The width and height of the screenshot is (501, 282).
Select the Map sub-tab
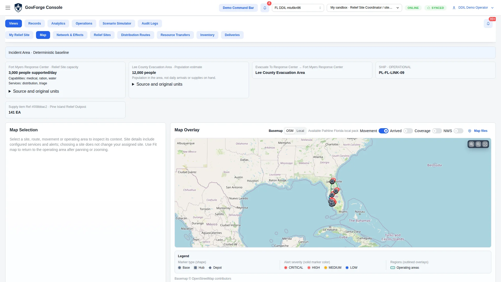43,35
